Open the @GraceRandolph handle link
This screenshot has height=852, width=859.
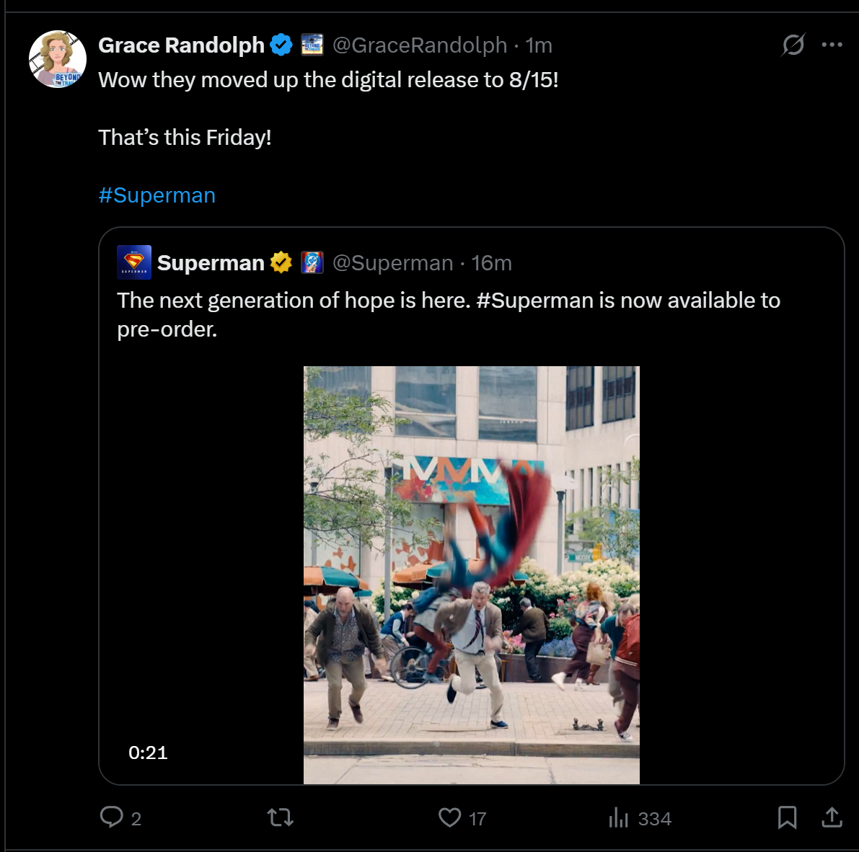coord(420,45)
